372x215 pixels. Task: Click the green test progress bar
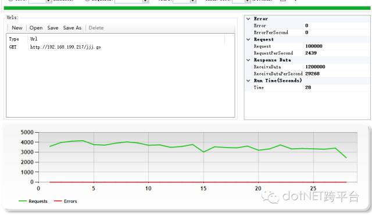(x=187, y=8)
